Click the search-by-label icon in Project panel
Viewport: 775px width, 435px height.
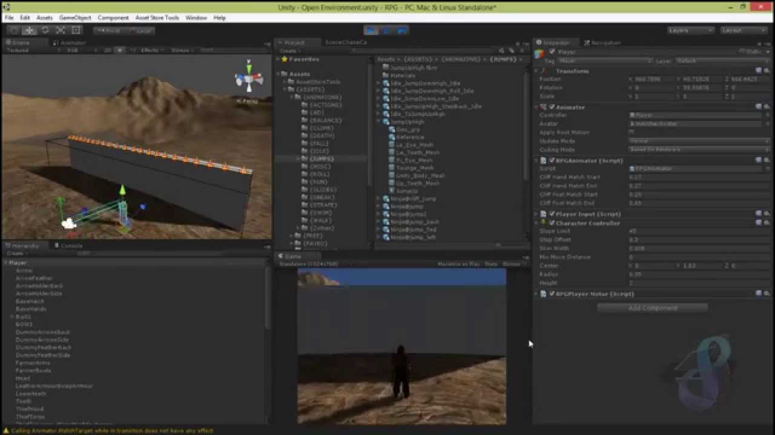click(510, 51)
